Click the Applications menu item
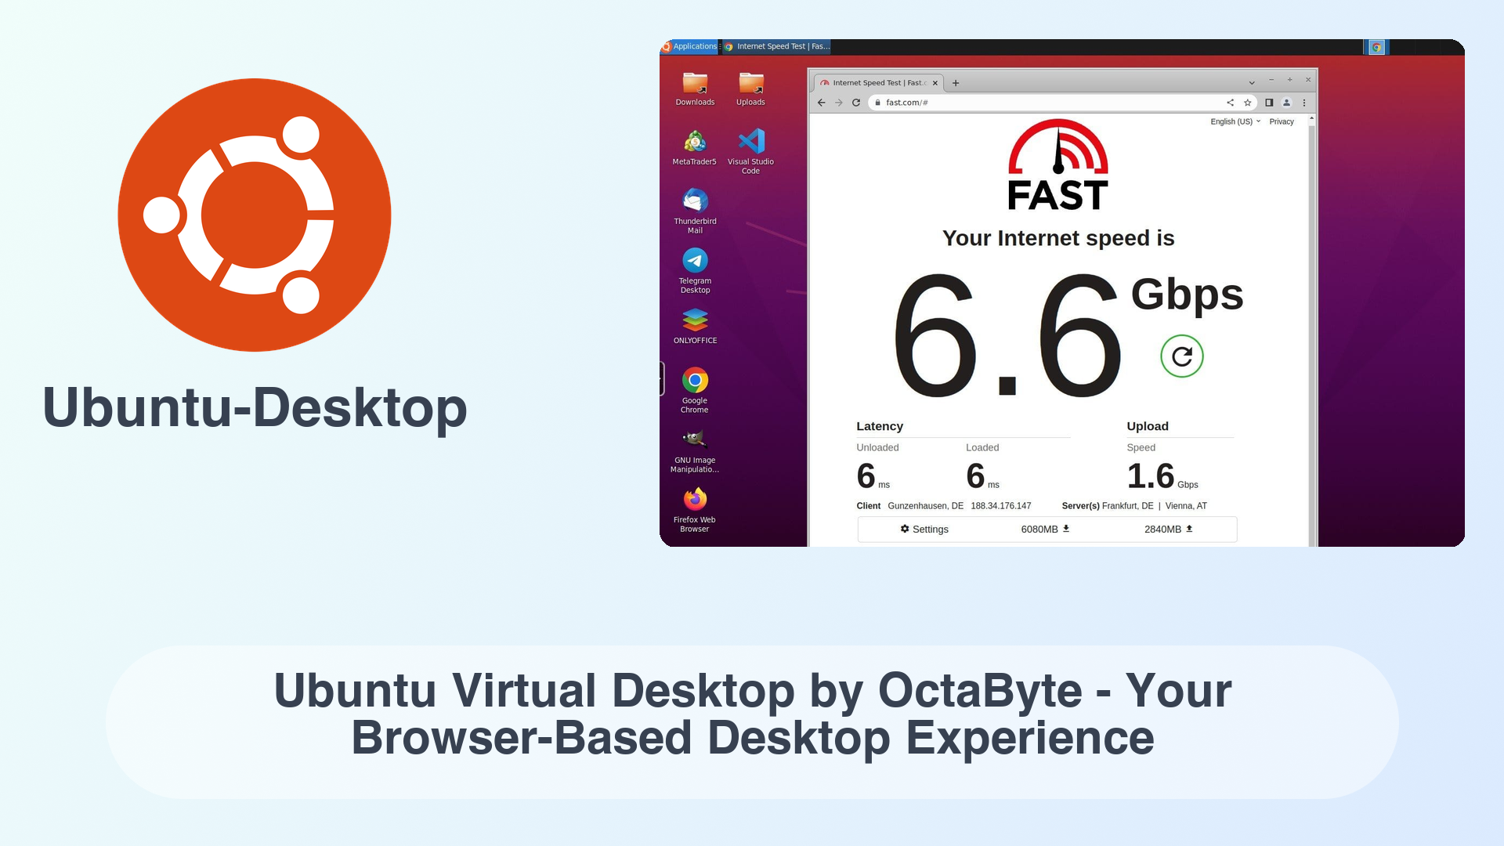1504x846 pixels. click(x=687, y=45)
